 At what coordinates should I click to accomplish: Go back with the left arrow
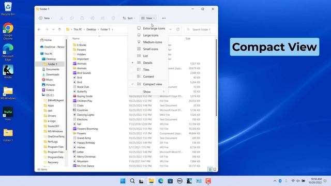(x=39, y=29)
